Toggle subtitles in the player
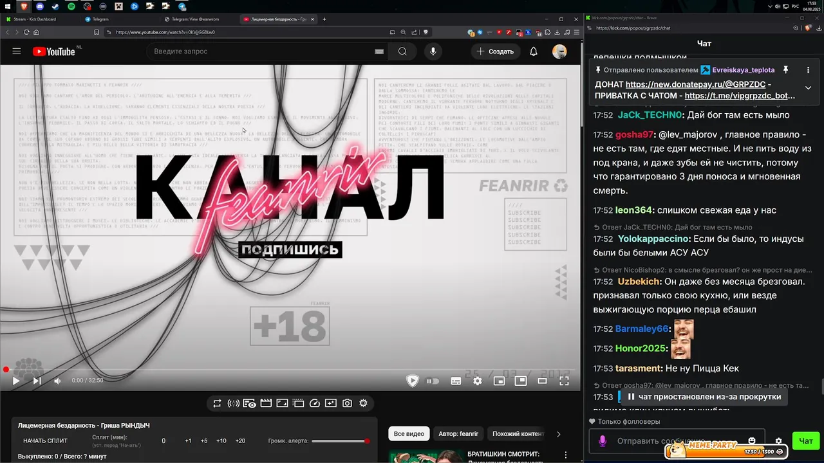 (456, 381)
